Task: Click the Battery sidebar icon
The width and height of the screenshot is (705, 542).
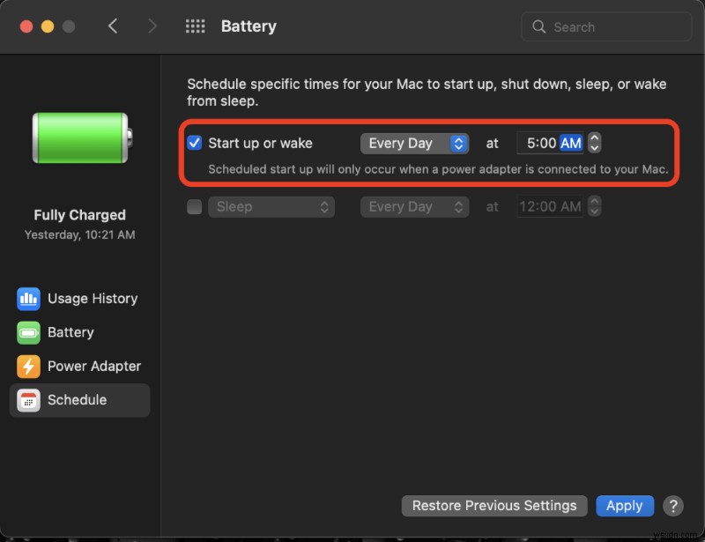Action: coord(28,332)
